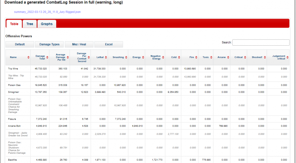Download the summary Jury Rigged JSON file link

coord(47,12)
